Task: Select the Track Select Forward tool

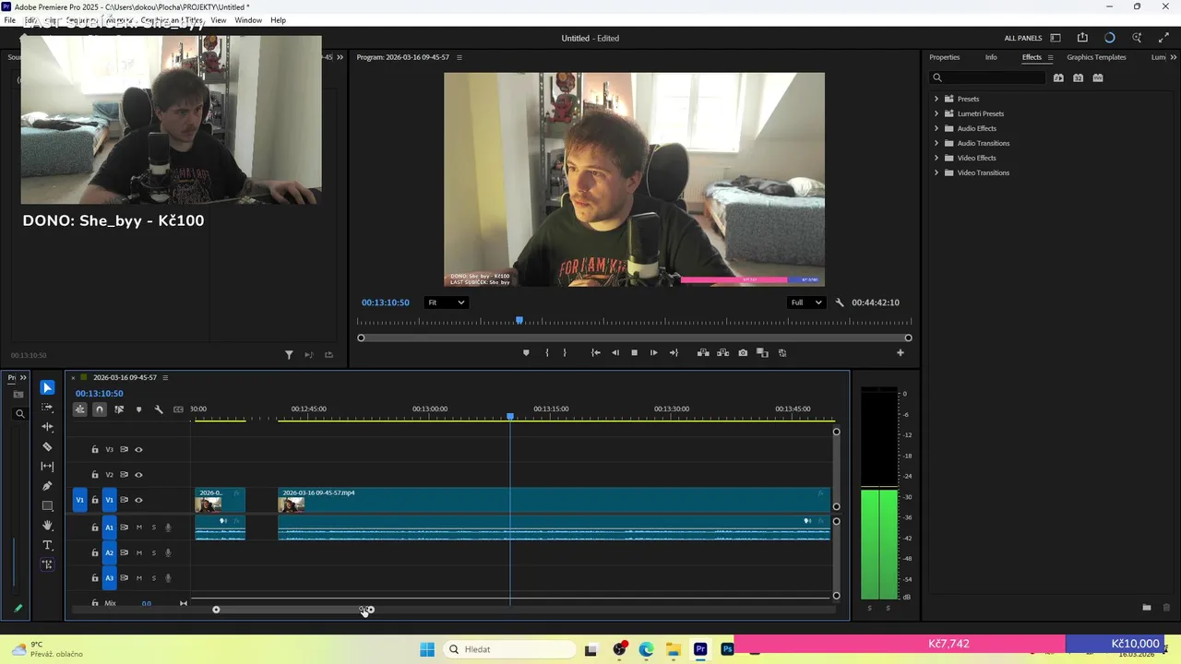Action: pos(47,407)
